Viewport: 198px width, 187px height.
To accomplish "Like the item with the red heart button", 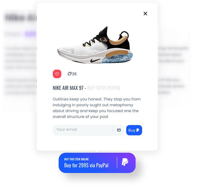I will [x=57, y=74].
